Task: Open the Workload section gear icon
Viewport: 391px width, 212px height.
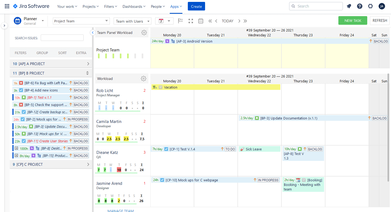Action: point(144,79)
